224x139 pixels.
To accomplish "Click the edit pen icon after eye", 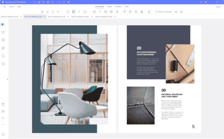I will [182, 12].
